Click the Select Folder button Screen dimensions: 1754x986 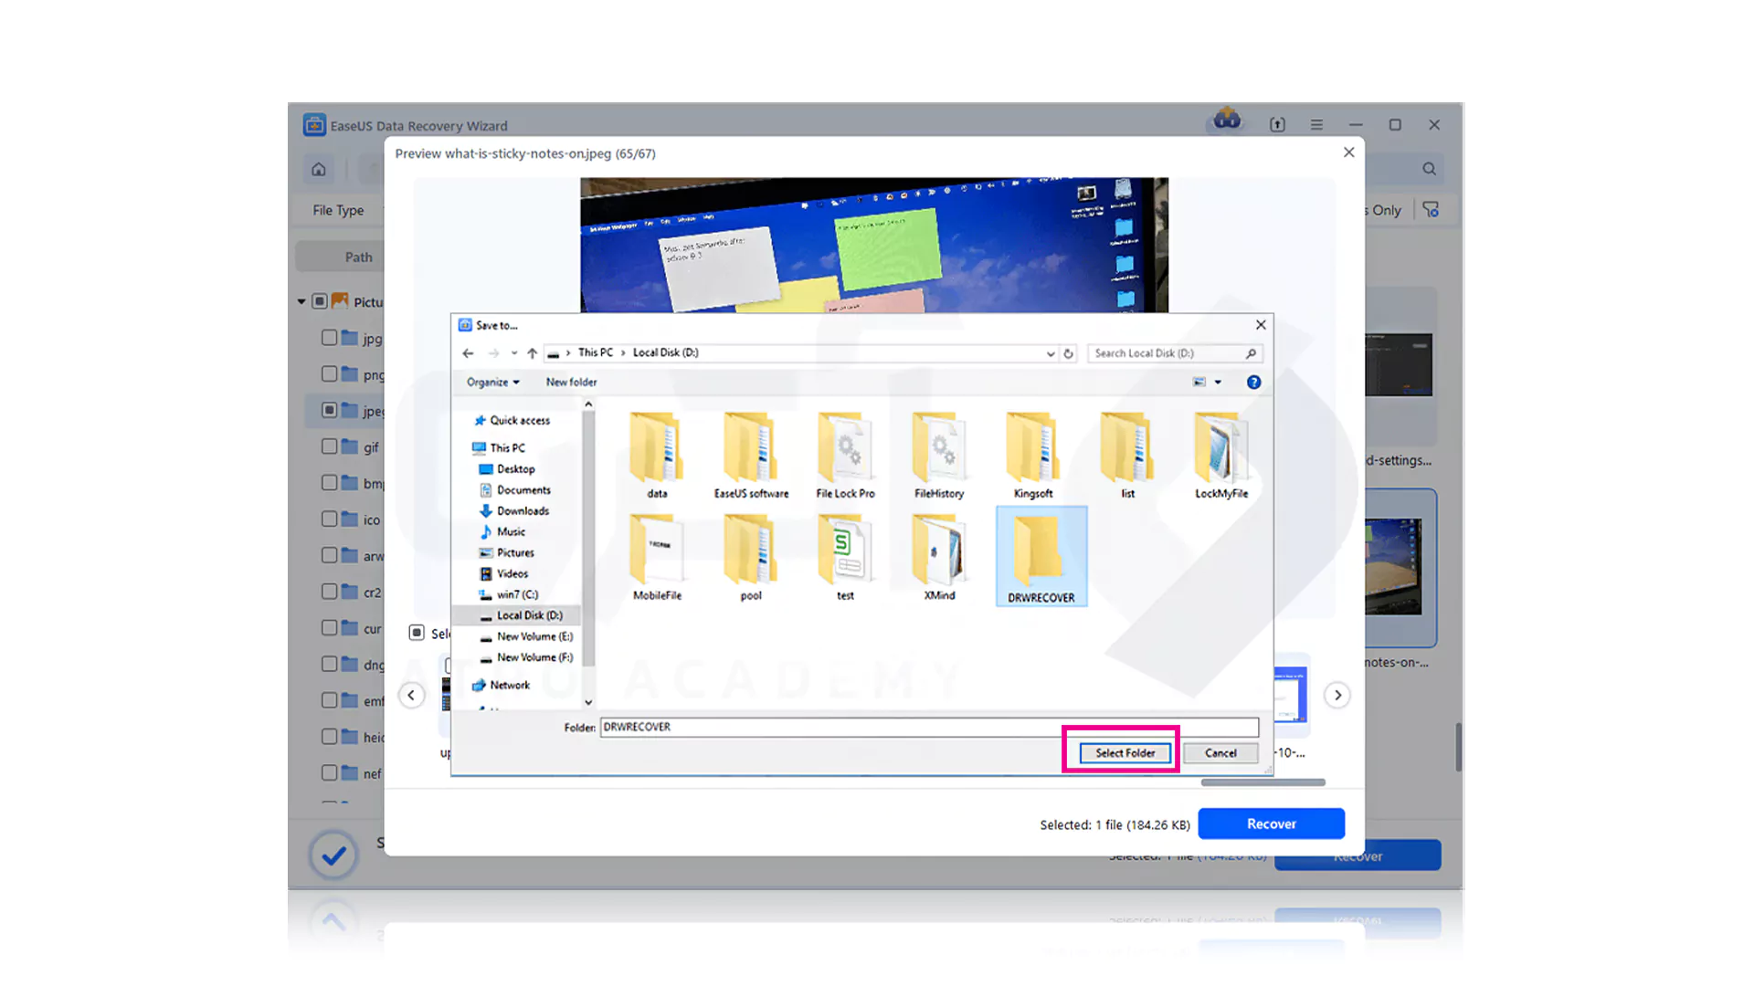coord(1125,753)
